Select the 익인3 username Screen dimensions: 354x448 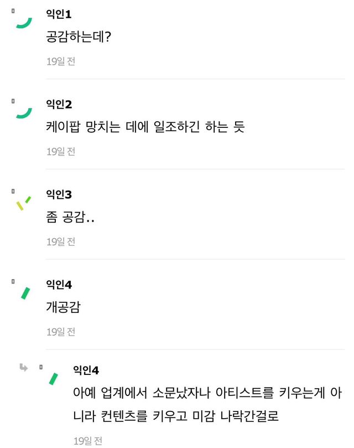click(59, 194)
